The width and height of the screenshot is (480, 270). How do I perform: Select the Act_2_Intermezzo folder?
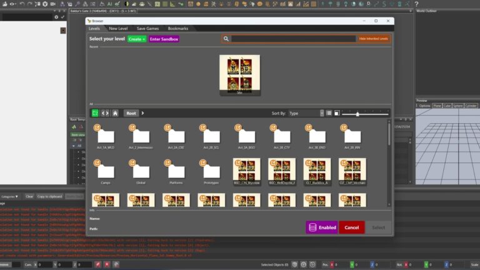click(141, 137)
